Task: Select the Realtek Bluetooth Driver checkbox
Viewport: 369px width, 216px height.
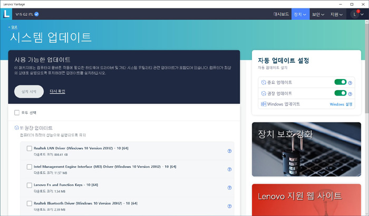Action: point(30,203)
